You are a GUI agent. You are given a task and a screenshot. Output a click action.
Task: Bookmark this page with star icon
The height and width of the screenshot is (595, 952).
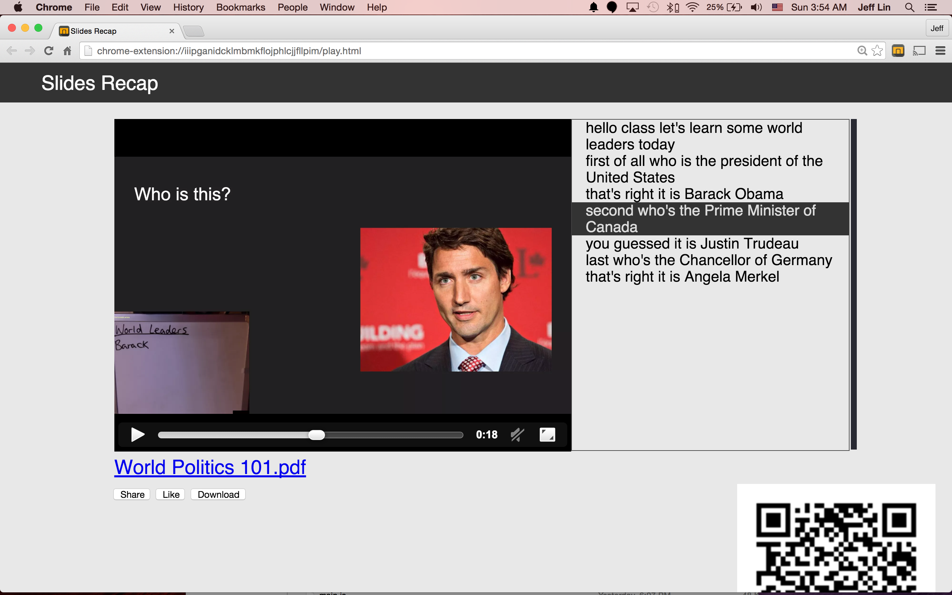[x=877, y=51]
